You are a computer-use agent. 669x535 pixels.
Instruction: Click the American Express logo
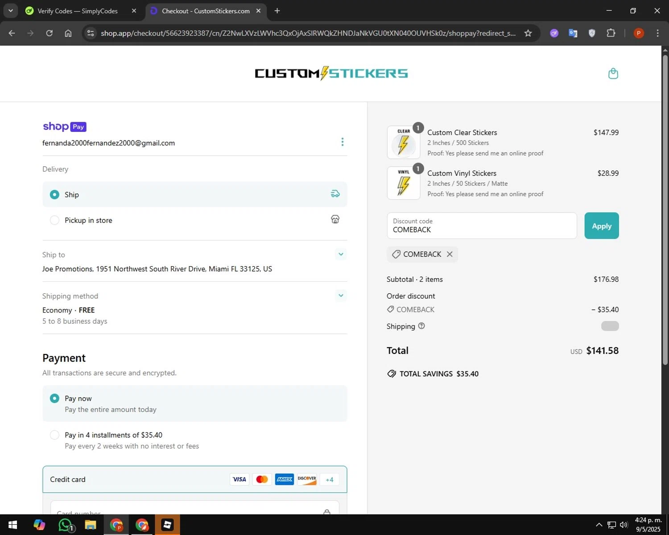285,479
